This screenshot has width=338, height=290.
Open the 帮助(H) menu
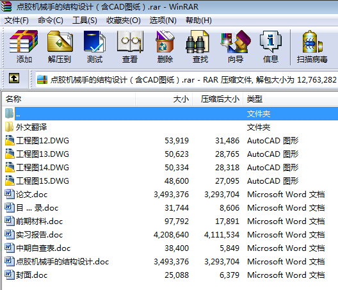[x=198, y=20]
